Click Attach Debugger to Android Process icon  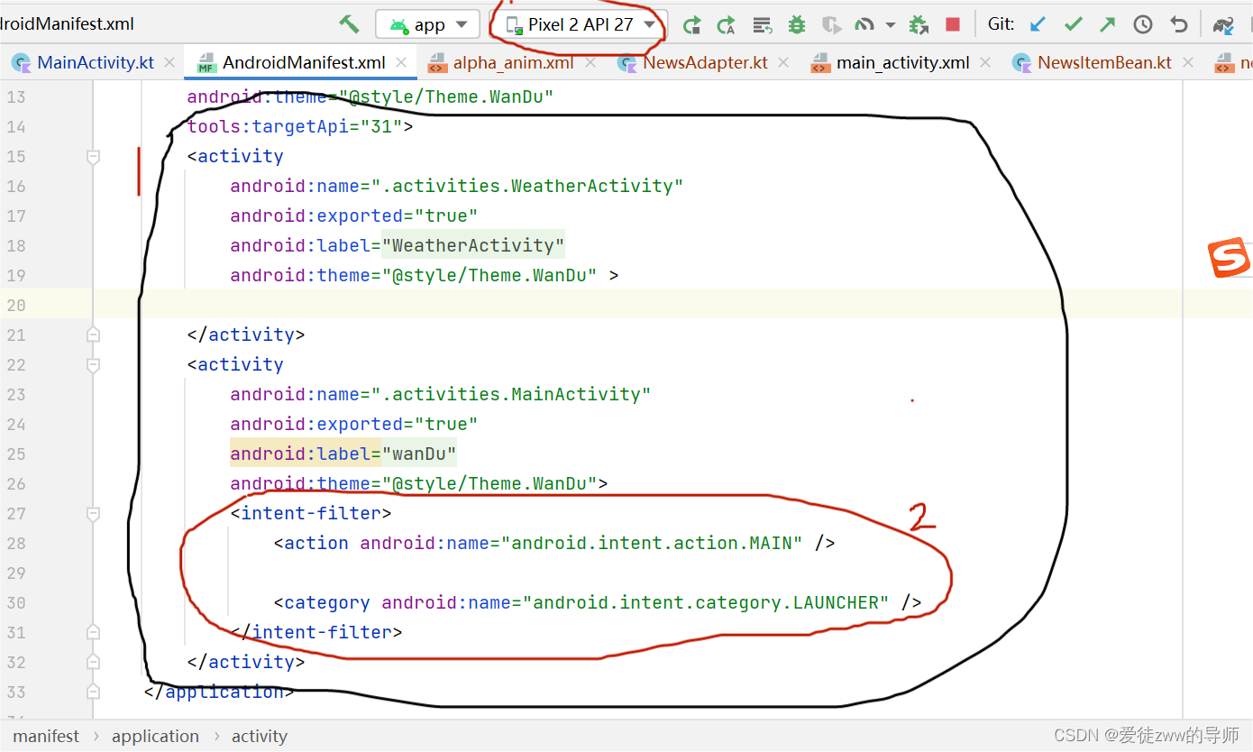coord(919,24)
